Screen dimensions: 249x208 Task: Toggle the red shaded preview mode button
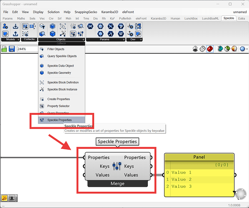click(x=210, y=49)
